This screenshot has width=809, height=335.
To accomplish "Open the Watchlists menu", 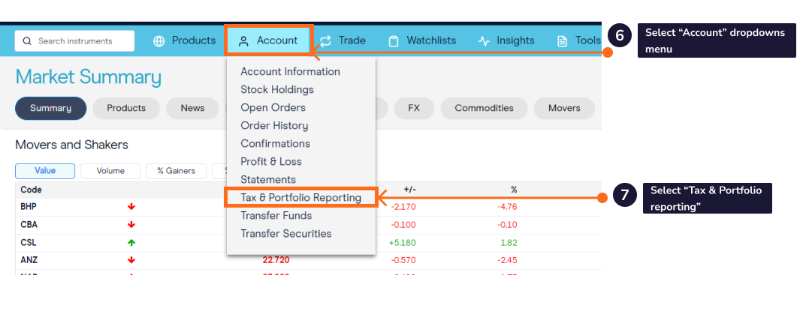I will pos(422,40).
